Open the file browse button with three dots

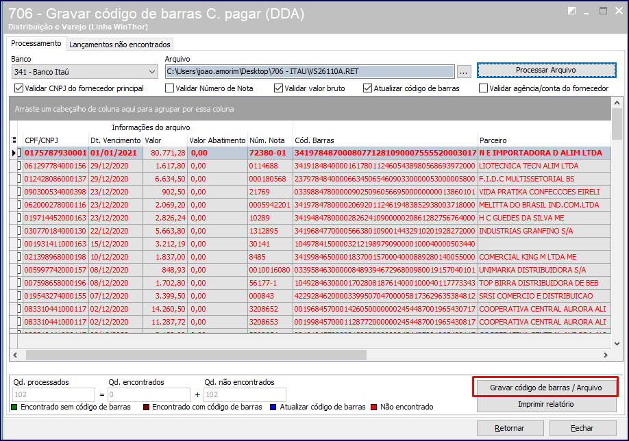point(463,72)
